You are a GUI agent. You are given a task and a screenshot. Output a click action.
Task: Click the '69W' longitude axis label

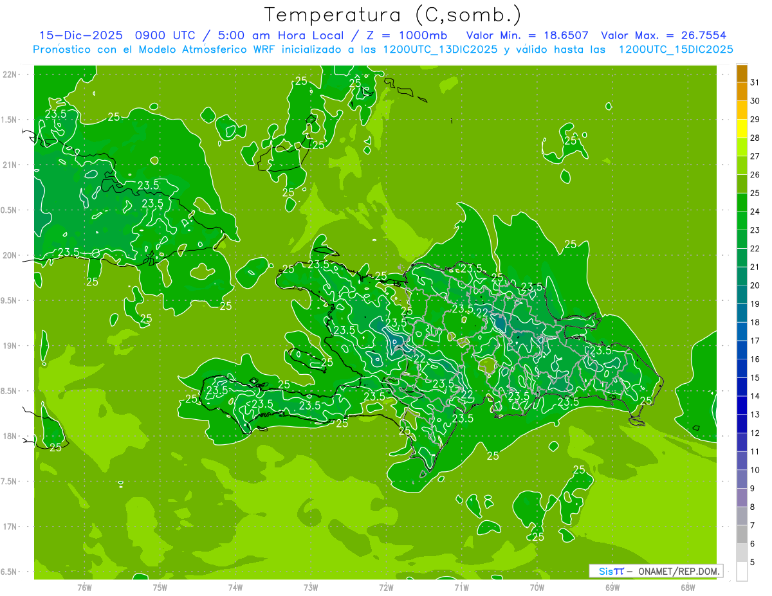pyautogui.click(x=612, y=587)
